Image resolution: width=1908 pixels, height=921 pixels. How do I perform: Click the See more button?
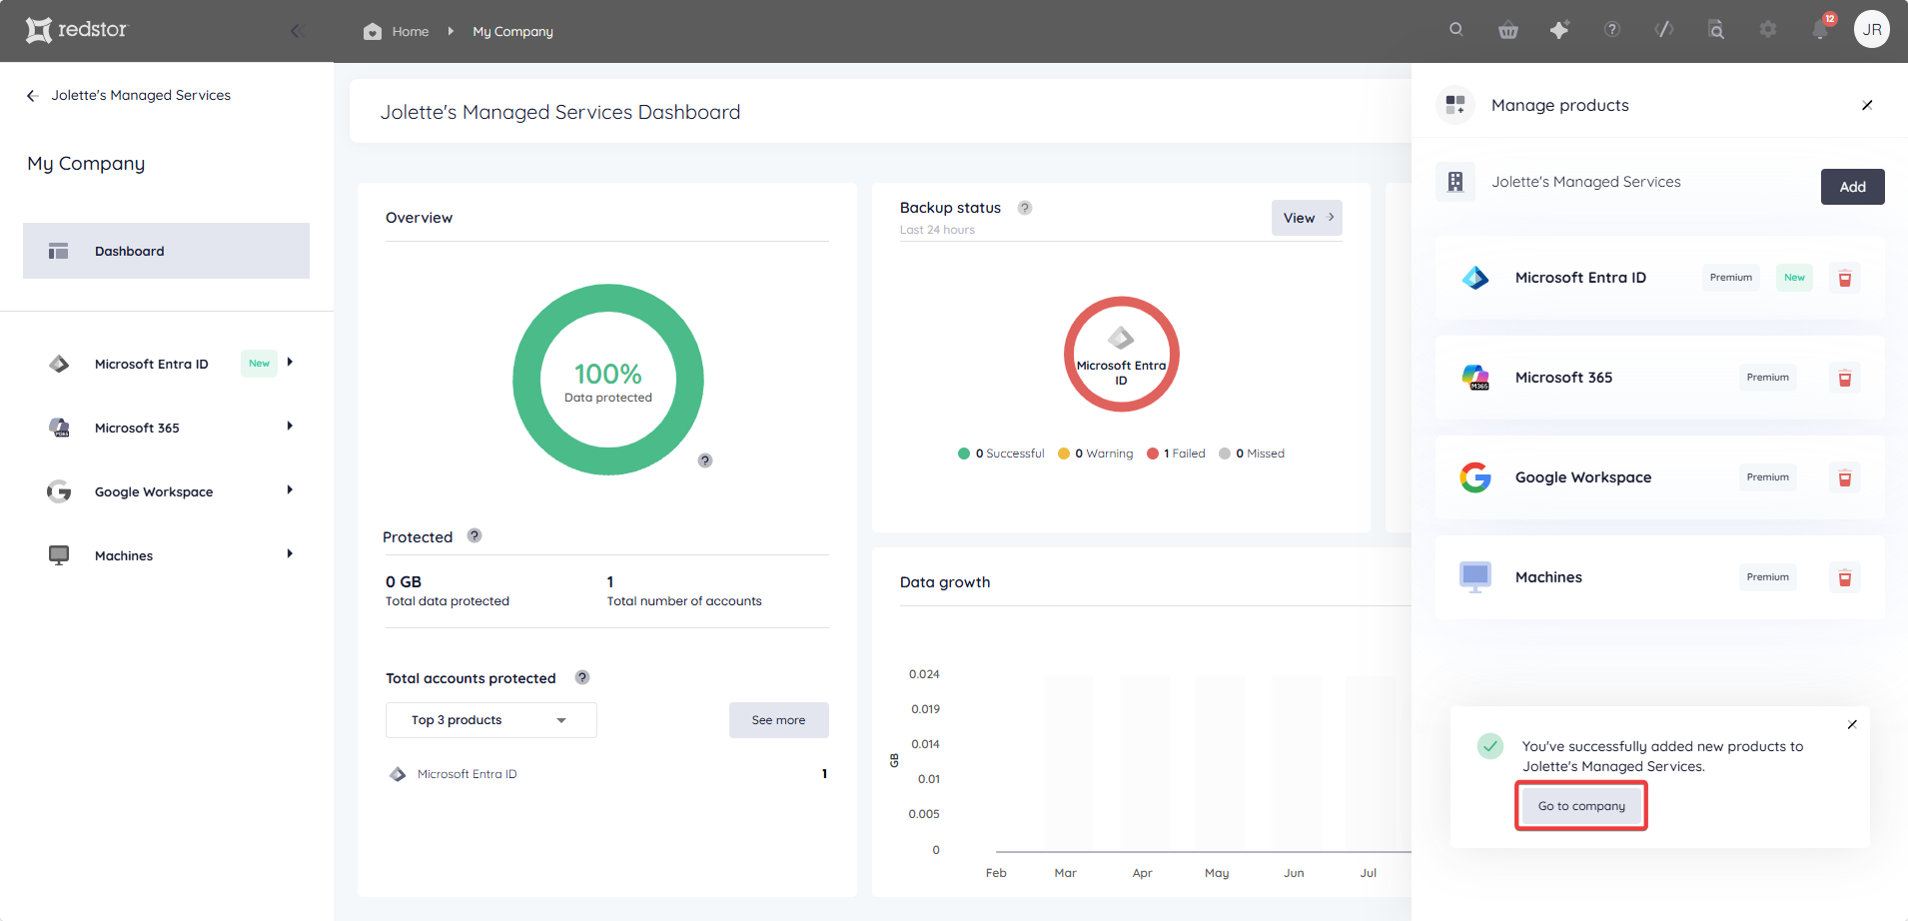(778, 720)
